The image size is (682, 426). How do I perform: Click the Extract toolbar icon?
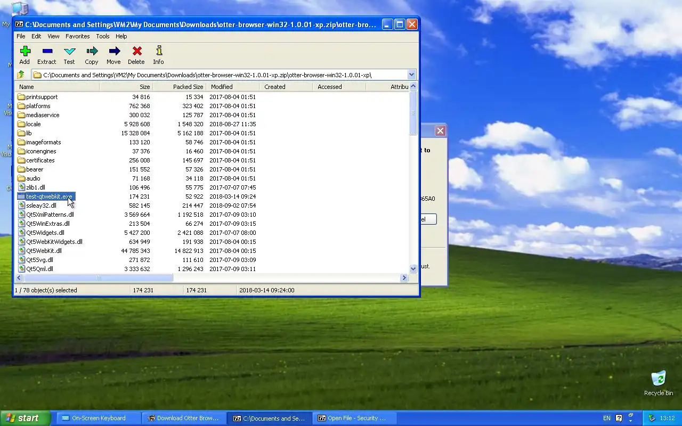coord(47,51)
